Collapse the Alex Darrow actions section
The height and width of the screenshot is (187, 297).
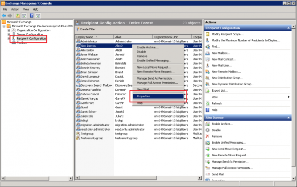click(x=288, y=118)
